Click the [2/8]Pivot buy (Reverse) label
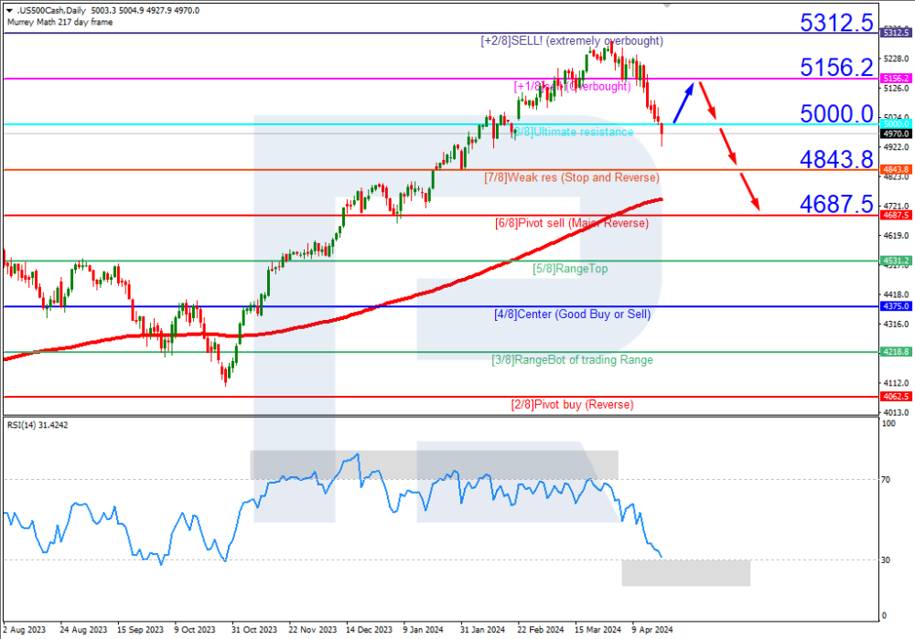 (570, 404)
